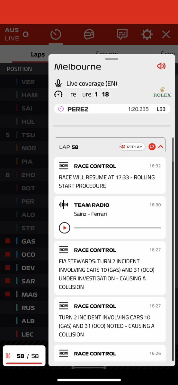The image size is (178, 385).
Task: Open settings gear in top bar
Action: [147, 34]
